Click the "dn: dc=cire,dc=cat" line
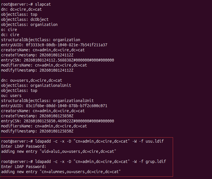Screen dimensions: 212x179 (x=22, y=9)
